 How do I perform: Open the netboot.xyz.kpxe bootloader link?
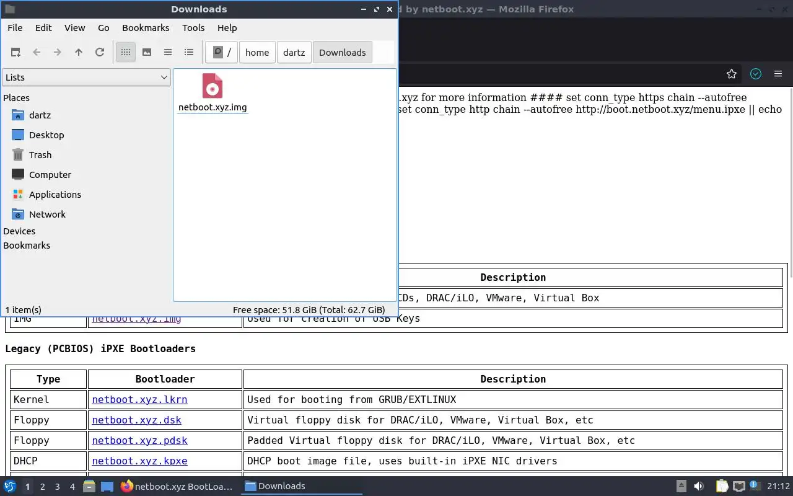click(139, 461)
